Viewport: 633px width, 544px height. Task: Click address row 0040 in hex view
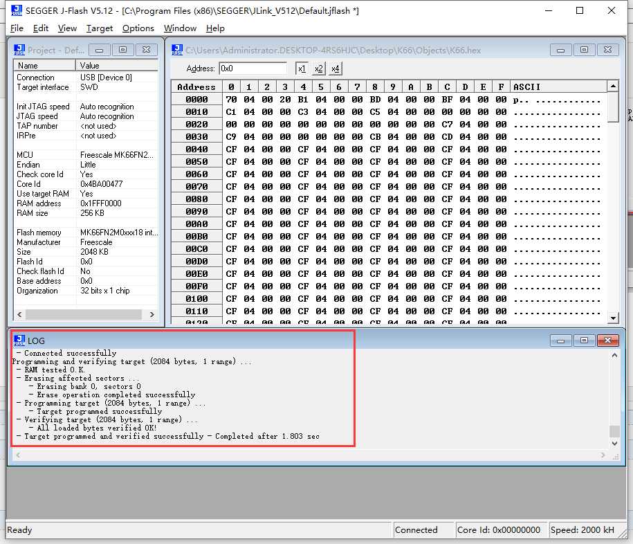[x=196, y=149]
